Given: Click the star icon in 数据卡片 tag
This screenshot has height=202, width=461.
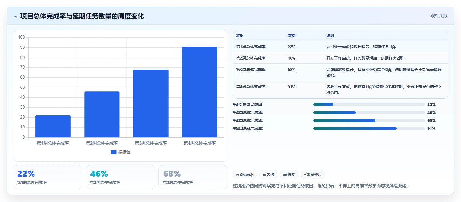Looking at the screenshot, I should click(x=305, y=175).
